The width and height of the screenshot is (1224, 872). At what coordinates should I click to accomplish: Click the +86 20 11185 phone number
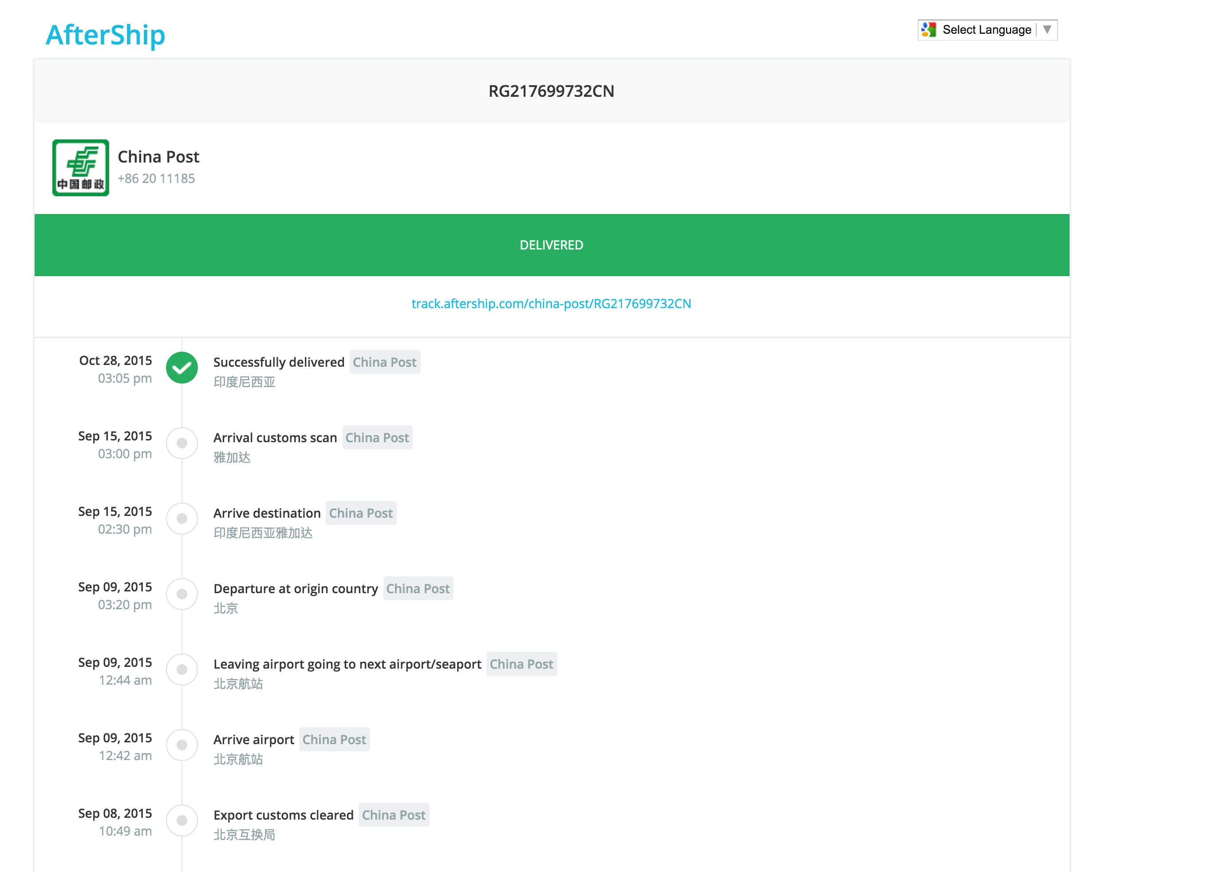tap(156, 179)
